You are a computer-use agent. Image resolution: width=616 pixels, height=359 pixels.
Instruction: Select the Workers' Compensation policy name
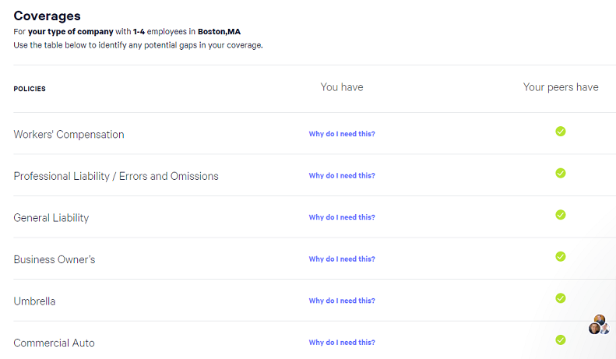tap(69, 134)
